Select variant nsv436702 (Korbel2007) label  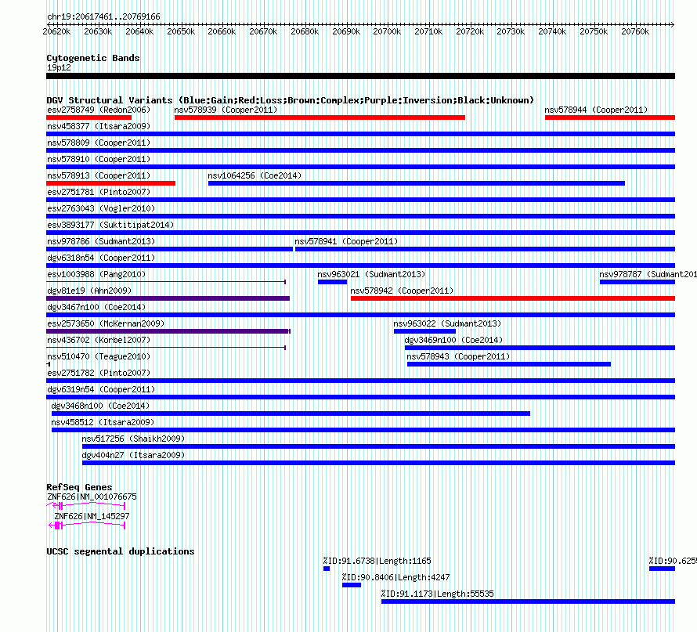point(99,340)
